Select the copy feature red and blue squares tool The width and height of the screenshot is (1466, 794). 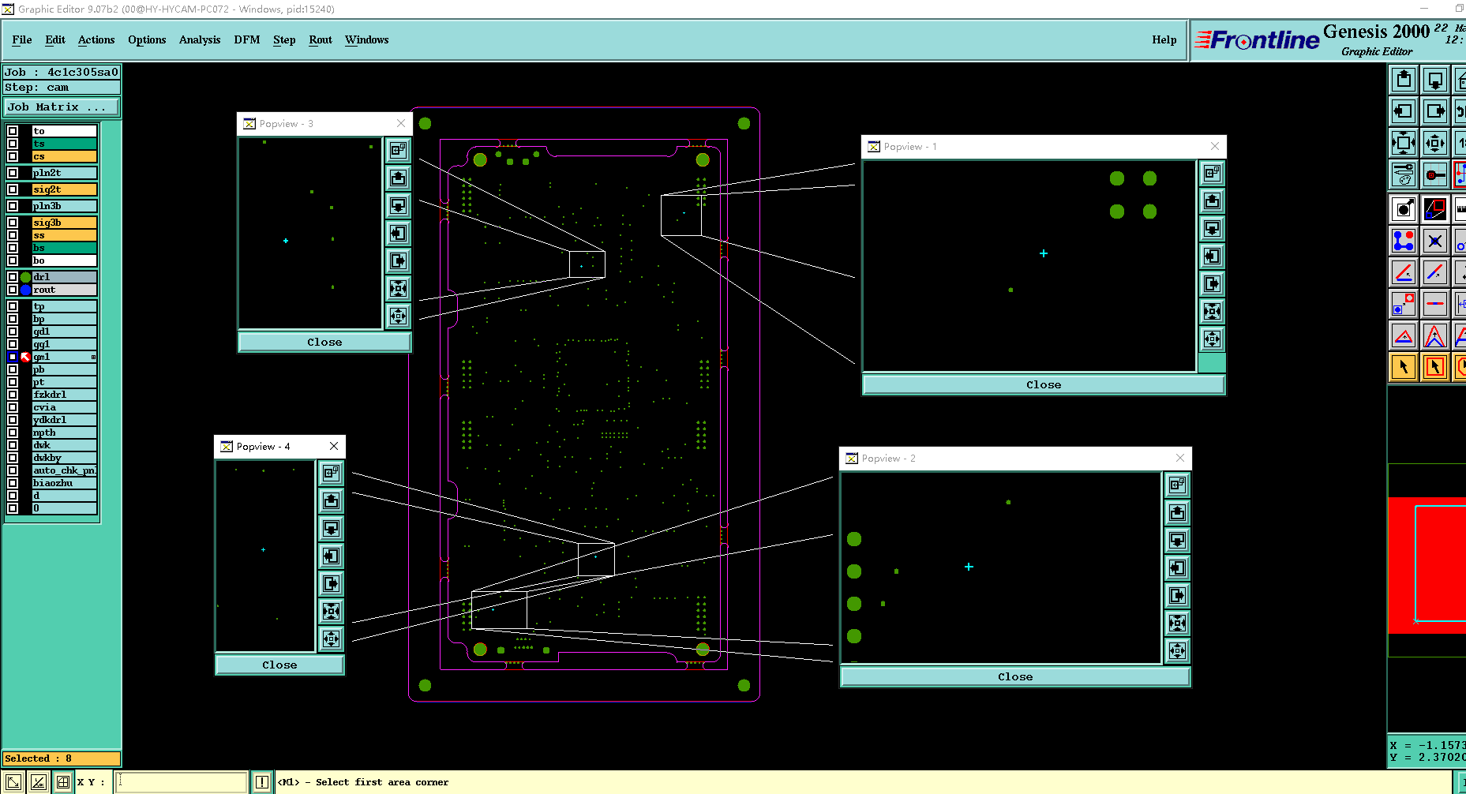pyautogui.click(x=1404, y=304)
